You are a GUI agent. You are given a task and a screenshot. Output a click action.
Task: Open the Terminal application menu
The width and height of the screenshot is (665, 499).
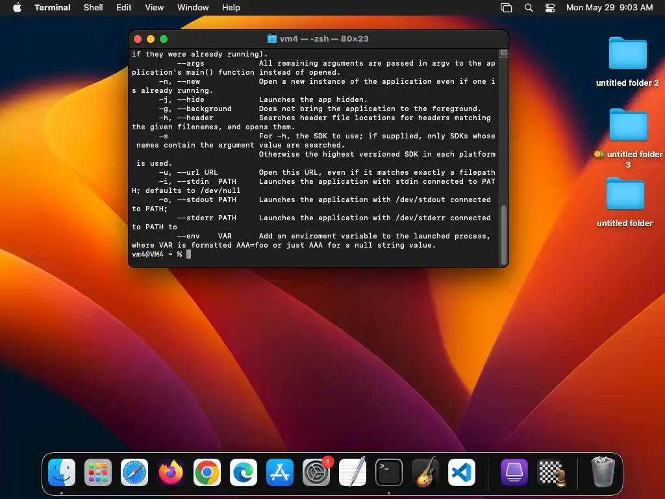53,8
